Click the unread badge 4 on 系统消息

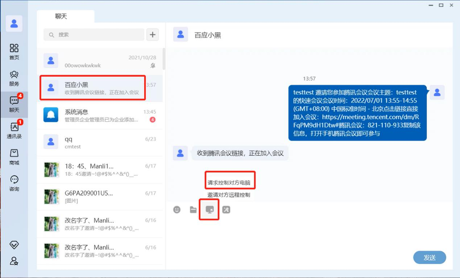point(153,120)
